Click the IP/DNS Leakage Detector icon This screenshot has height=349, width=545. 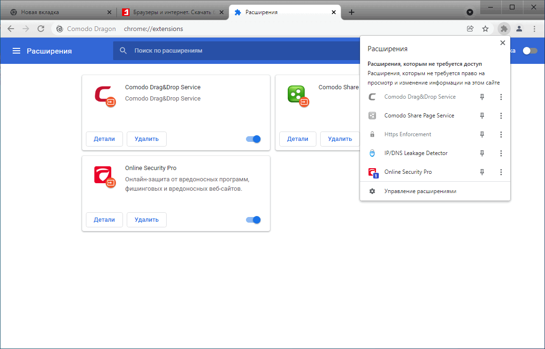tap(372, 154)
